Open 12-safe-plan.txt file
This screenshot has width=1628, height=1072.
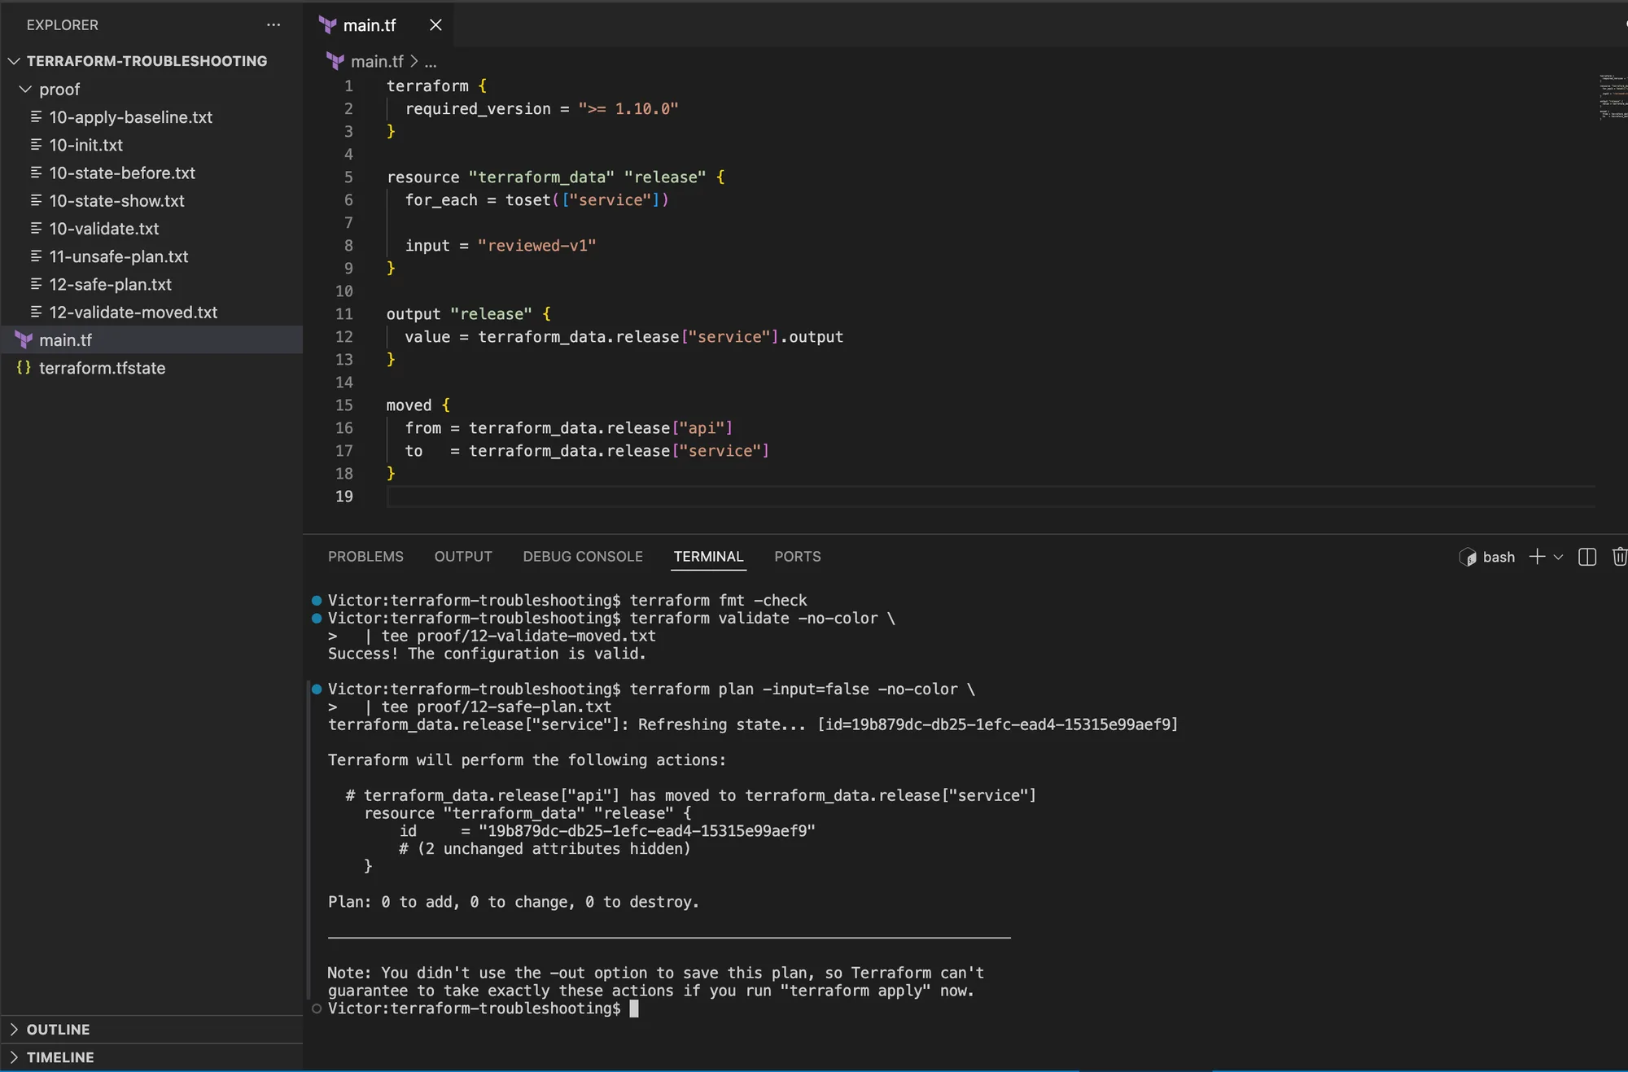pos(110,284)
